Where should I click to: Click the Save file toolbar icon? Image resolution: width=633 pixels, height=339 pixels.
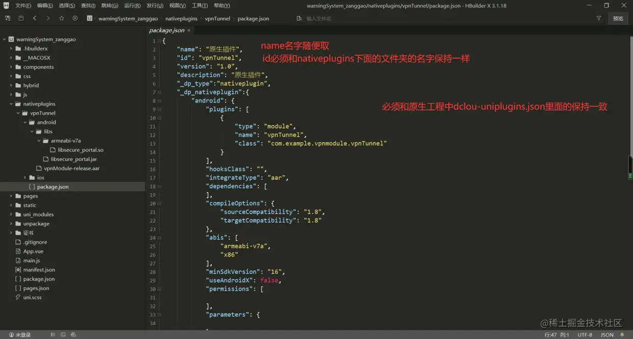point(21,18)
